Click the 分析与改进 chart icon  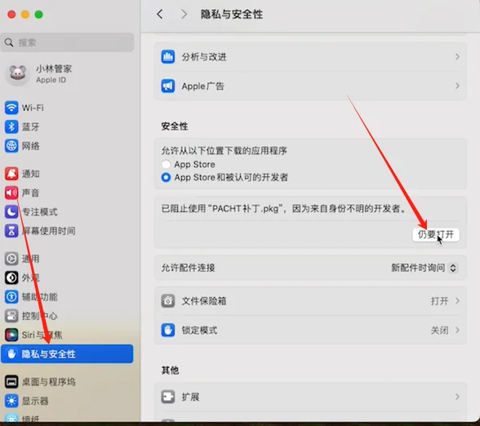point(168,56)
